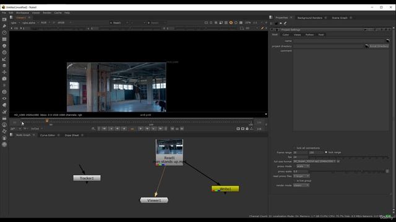Open the Keyer nodes menu icon
Image resolution: width=396 pixels, height=222 pixels.
[4, 59]
